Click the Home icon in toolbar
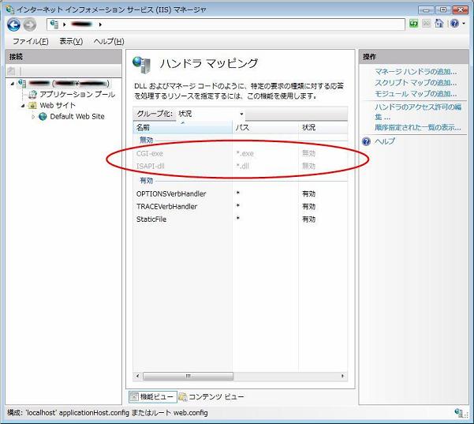Image resolution: width=474 pixels, height=424 pixels. pyautogui.click(x=439, y=24)
